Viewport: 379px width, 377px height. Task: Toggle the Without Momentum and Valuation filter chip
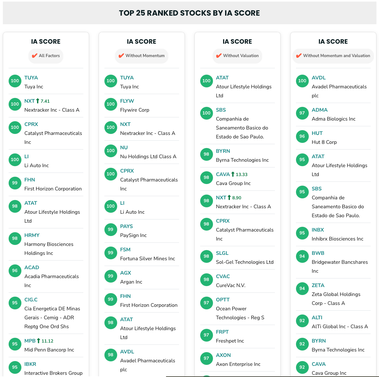click(333, 55)
